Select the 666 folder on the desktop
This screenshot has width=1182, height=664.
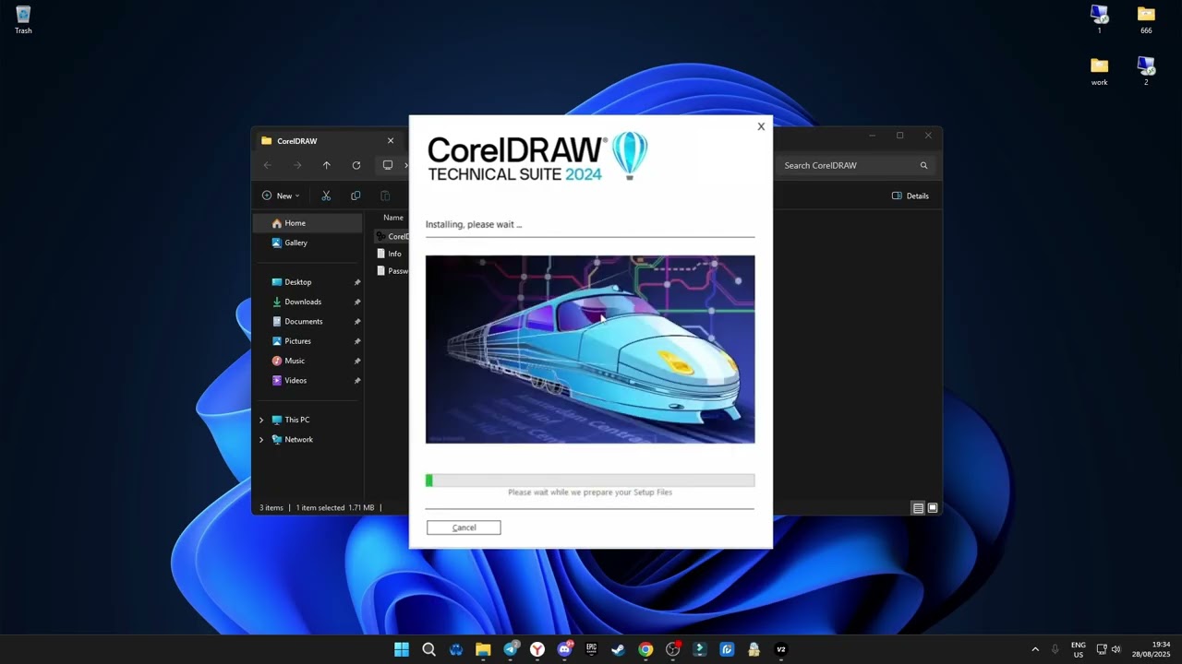pos(1146,19)
